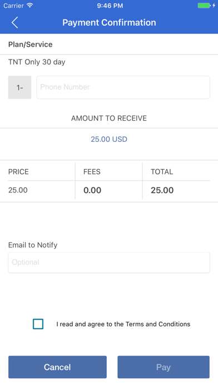This screenshot has height=387, width=218.
Task: Open the 1- country code selector
Action: (x=20, y=87)
